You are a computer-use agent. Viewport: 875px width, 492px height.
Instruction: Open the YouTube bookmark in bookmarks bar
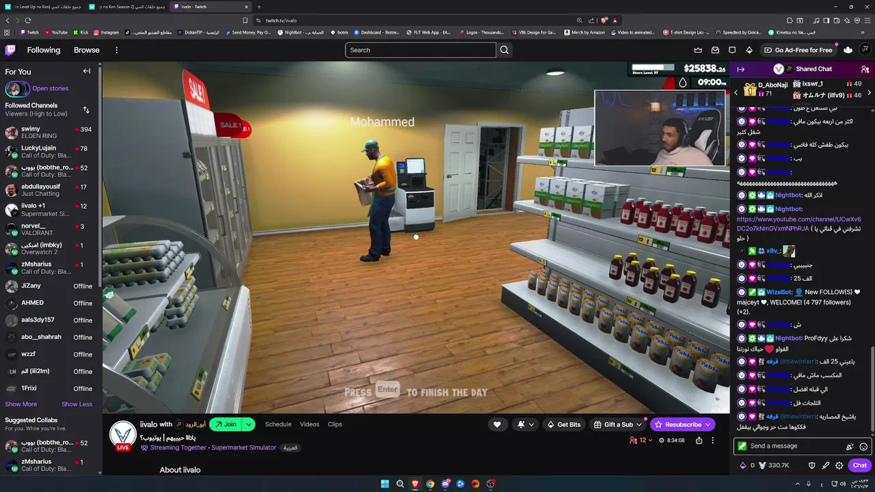click(x=56, y=32)
